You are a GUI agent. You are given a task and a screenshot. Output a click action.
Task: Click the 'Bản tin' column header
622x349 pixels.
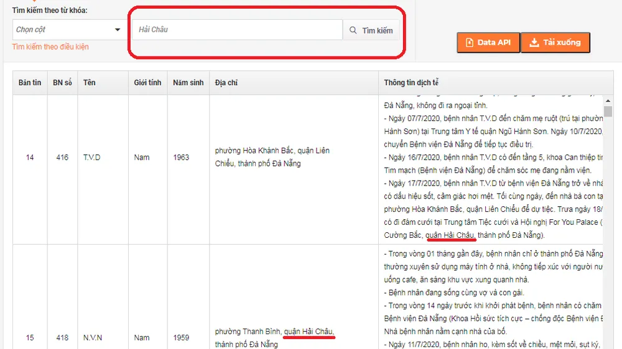[30, 83]
